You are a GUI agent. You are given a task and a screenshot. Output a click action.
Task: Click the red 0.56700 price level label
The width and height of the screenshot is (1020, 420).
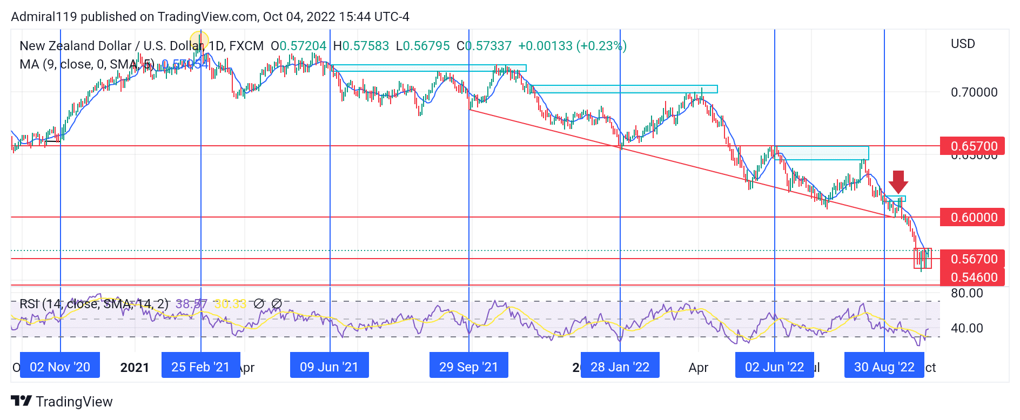pos(972,259)
